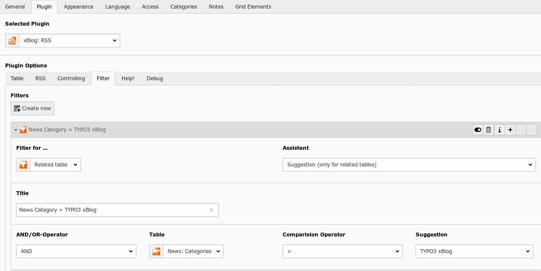Click the Create new filter button
This screenshot has width=541, height=271.
click(32, 108)
